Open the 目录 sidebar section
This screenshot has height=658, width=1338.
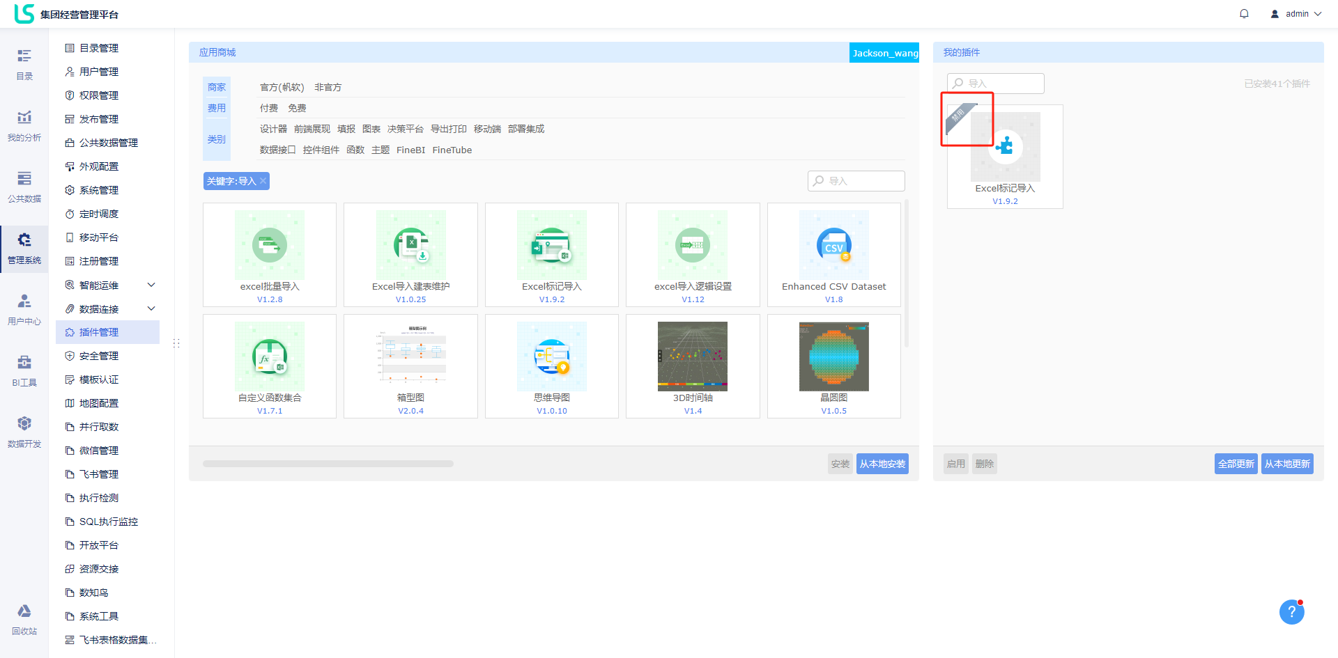click(x=24, y=64)
